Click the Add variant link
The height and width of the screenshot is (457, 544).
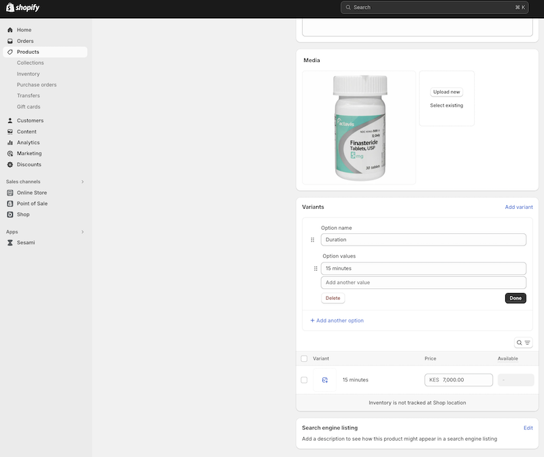[x=519, y=207]
